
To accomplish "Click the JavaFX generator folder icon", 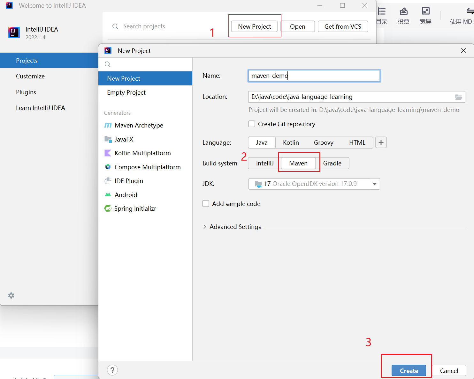I will [108, 139].
